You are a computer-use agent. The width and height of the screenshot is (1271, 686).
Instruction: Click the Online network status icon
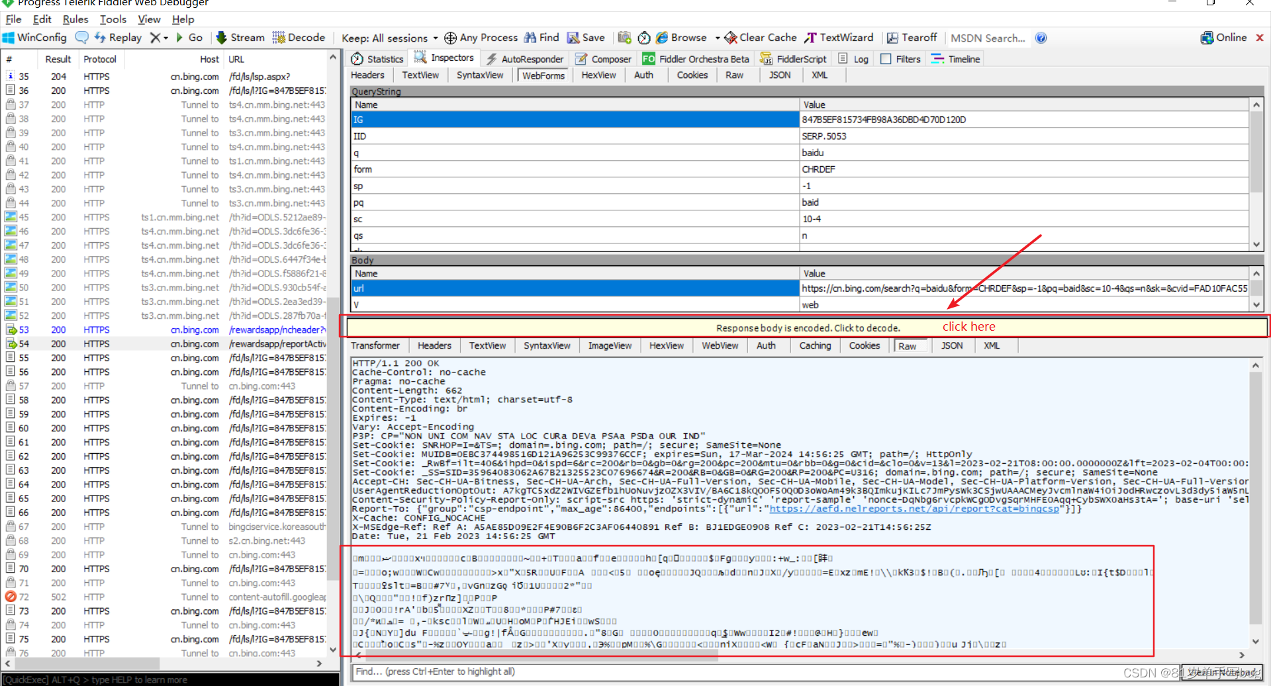click(1207, 38)
